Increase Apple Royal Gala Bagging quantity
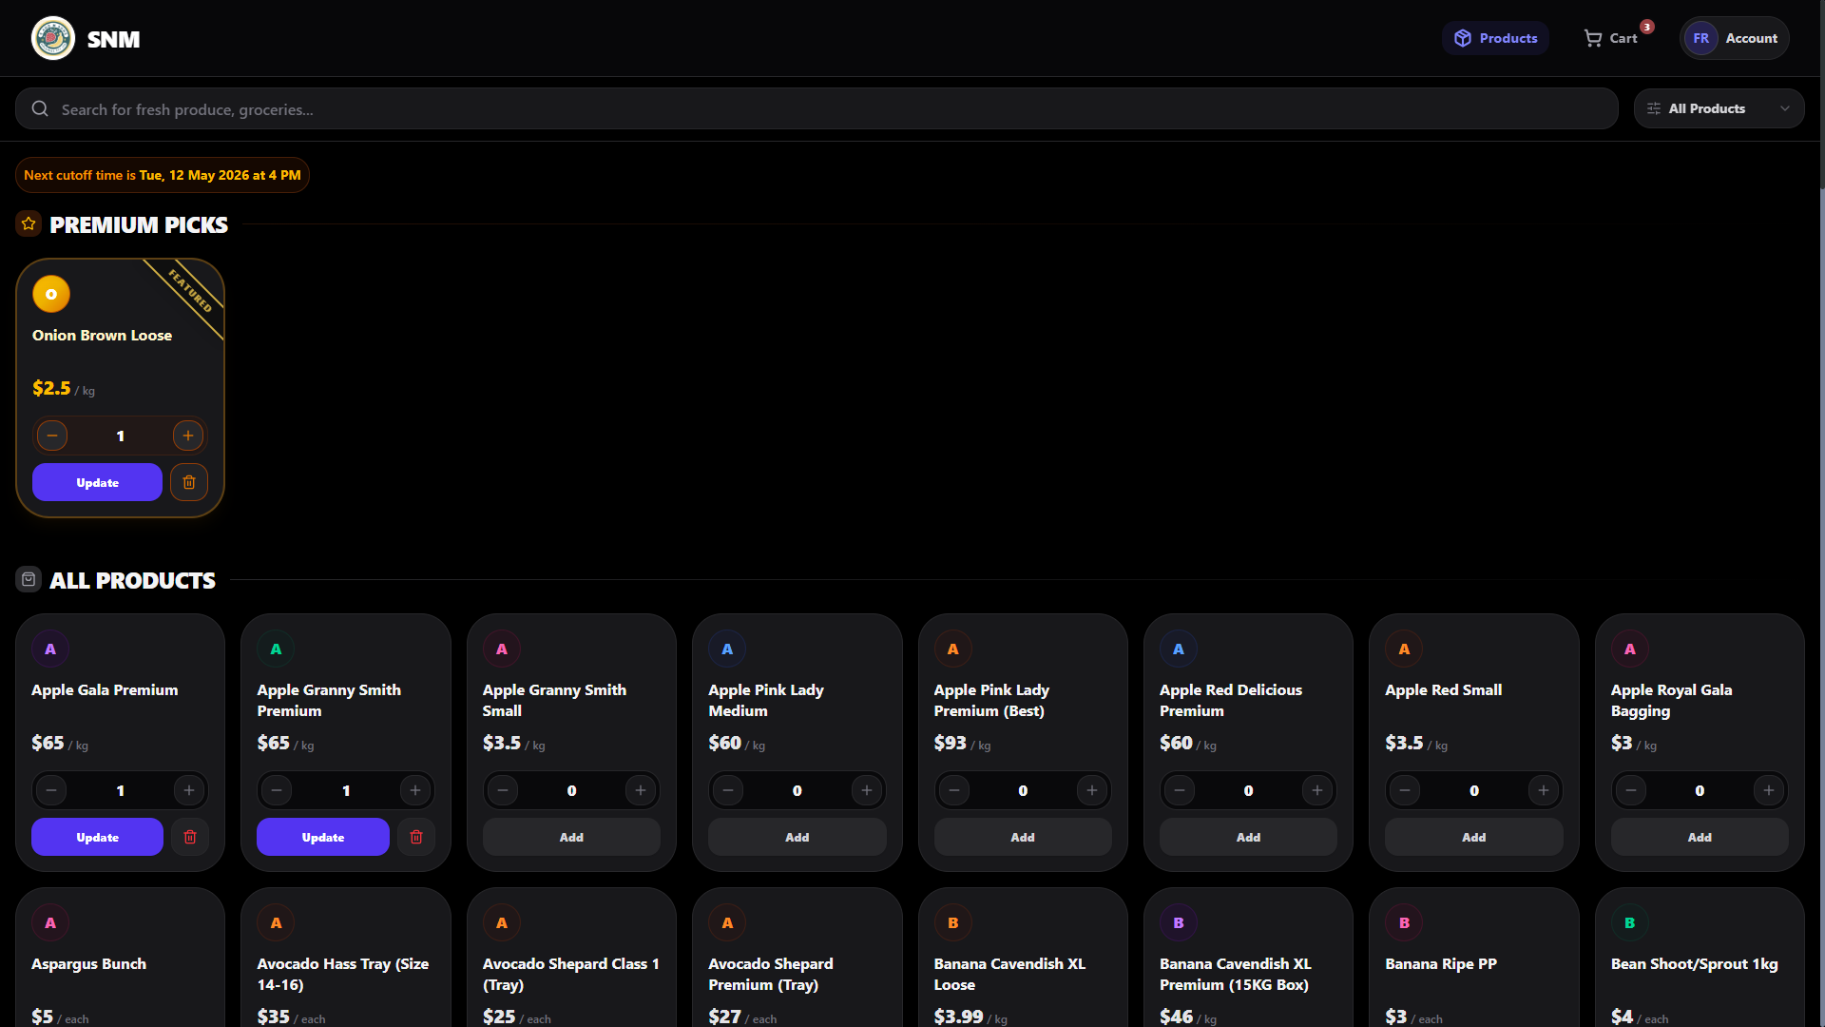Screen dimensions: 1825x1027 pos(1769,790)
